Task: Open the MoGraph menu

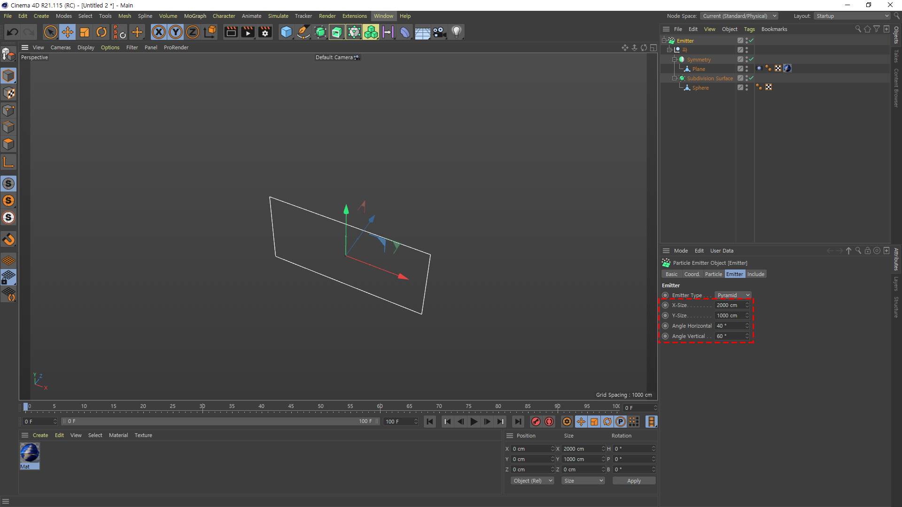Action: tap(195, 16)
